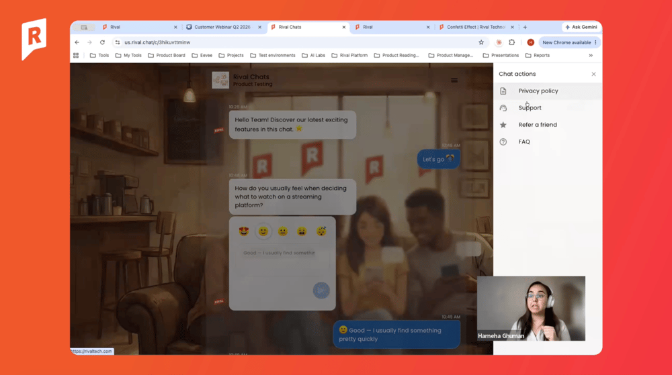Open the My Tools bookmark folder
The height and width of the screenshot is (375, 672).
tap(128, 55)
